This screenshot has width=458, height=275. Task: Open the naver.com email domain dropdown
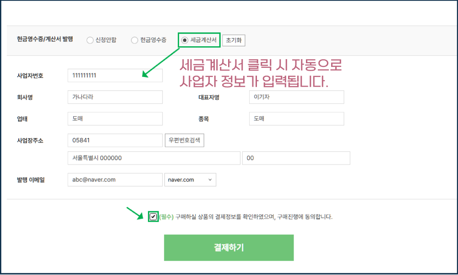(190, 180)
